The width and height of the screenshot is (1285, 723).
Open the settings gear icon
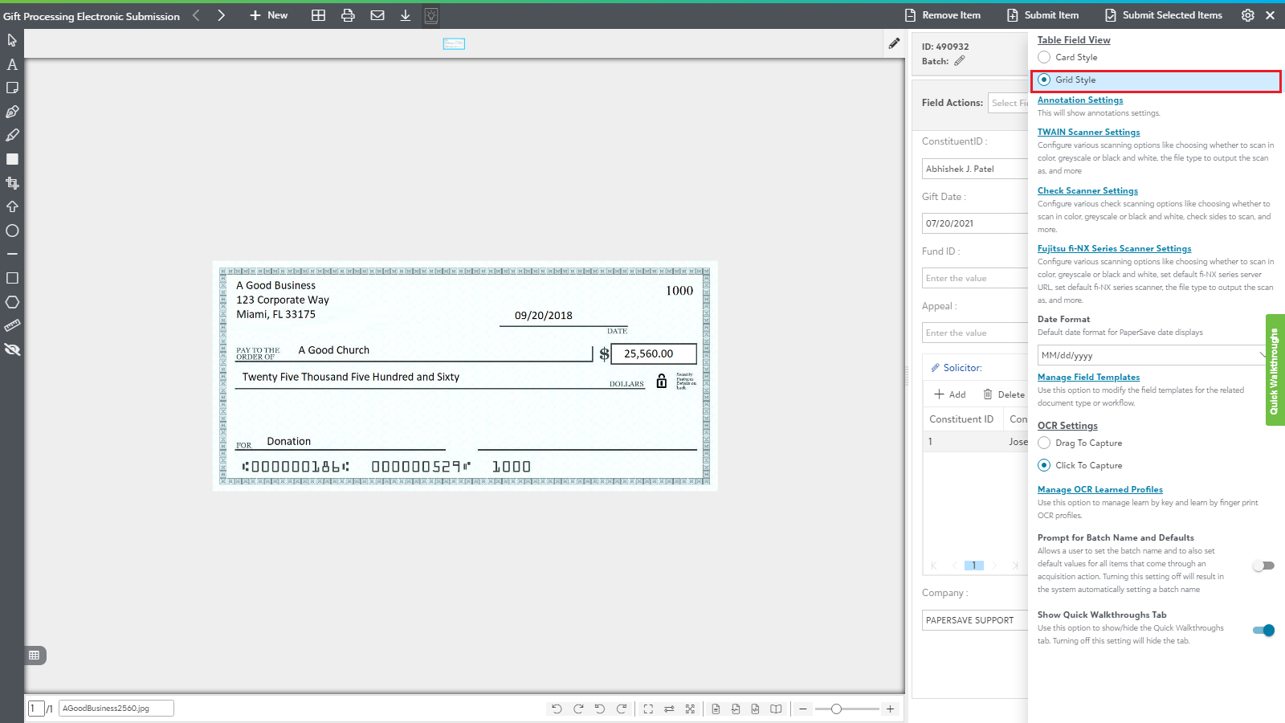1247,15
